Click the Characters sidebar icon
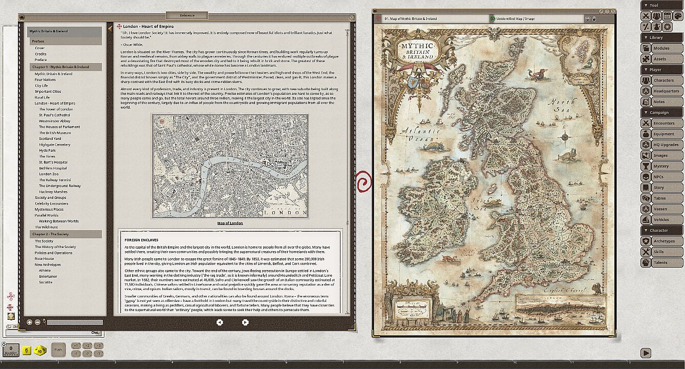685x369 pixels. (x=646, y=80)
